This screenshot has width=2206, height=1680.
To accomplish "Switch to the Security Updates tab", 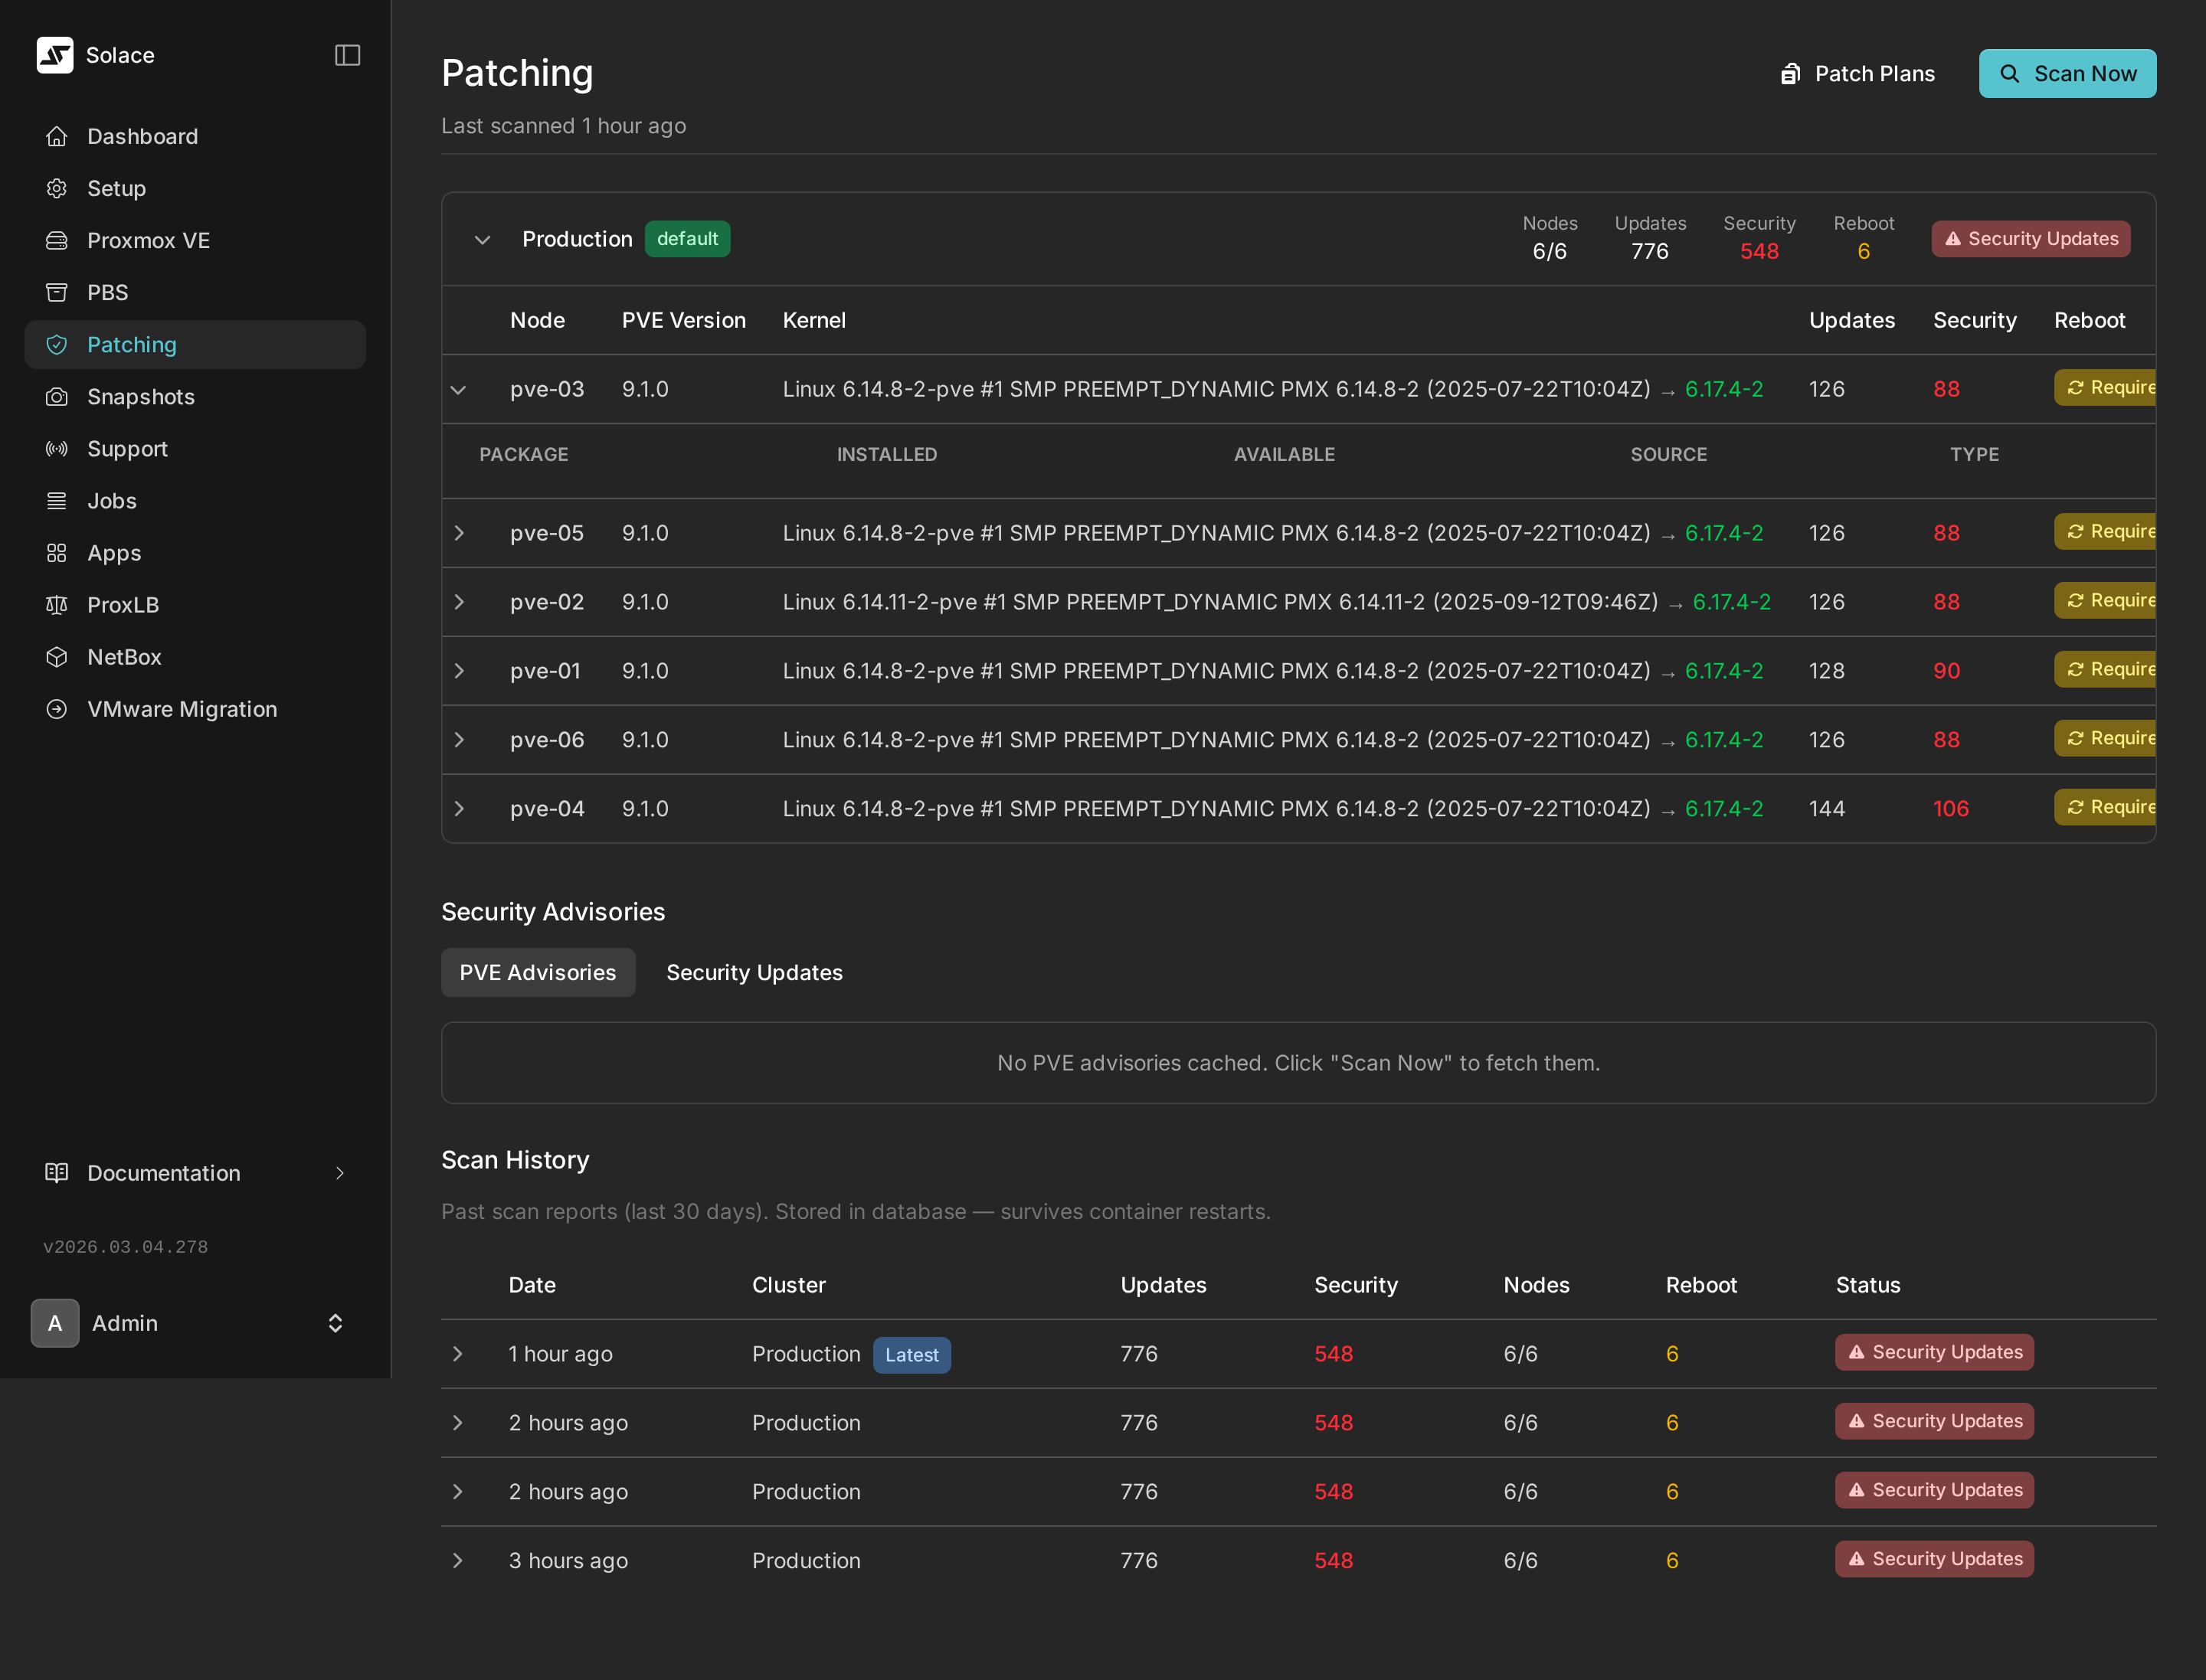I will coord(754,971).
